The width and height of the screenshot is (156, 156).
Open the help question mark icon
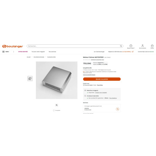131,46
